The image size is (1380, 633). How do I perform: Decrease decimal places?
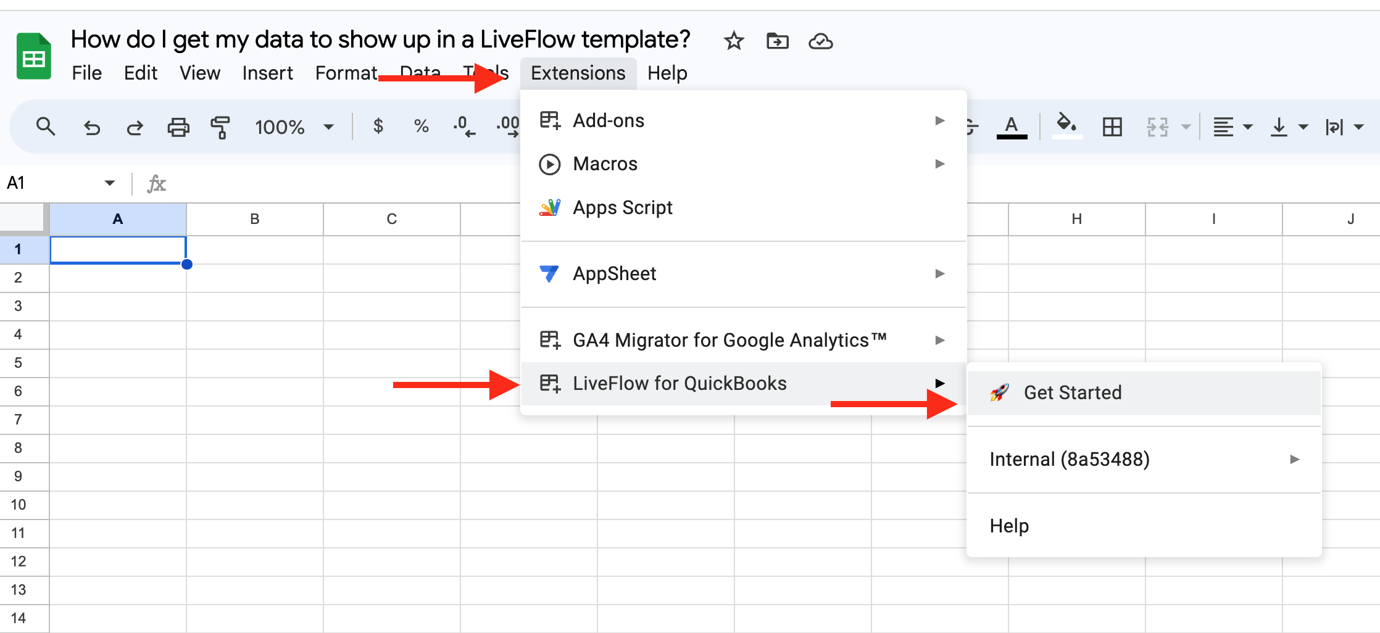tap(463, 126)
